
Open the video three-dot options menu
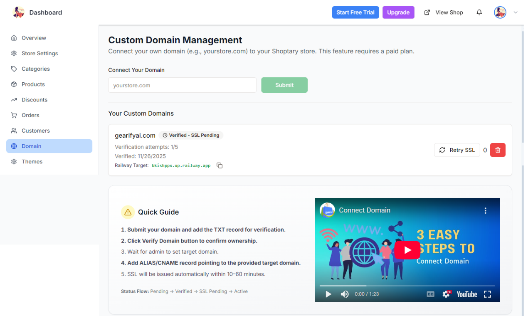click(485, 210)
